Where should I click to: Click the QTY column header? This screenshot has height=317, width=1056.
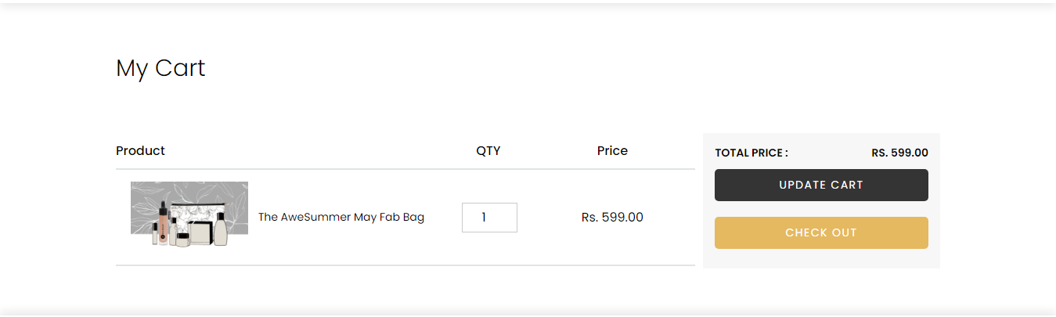pos(488,150)
